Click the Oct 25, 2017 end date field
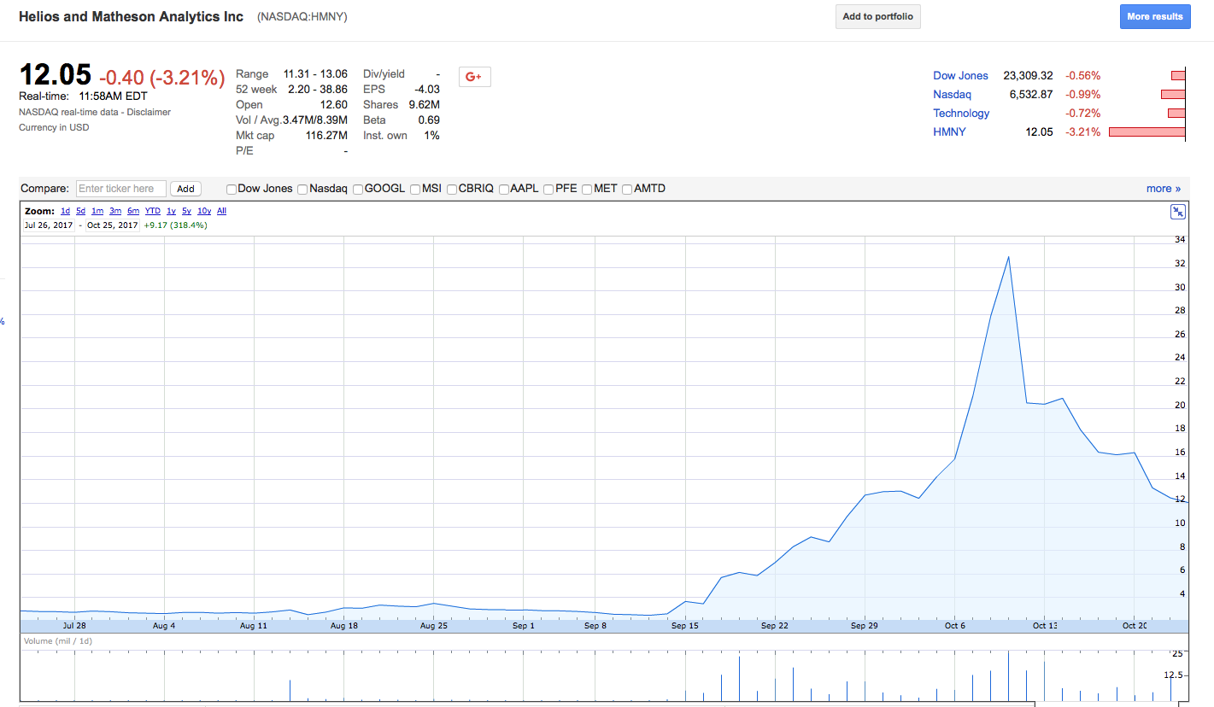1214x707 pixels. [112, 225]
